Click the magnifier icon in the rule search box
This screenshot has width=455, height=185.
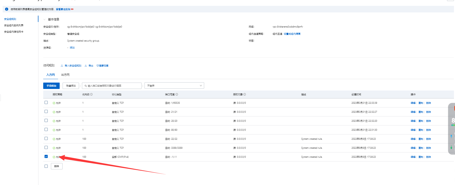(86, 86)
